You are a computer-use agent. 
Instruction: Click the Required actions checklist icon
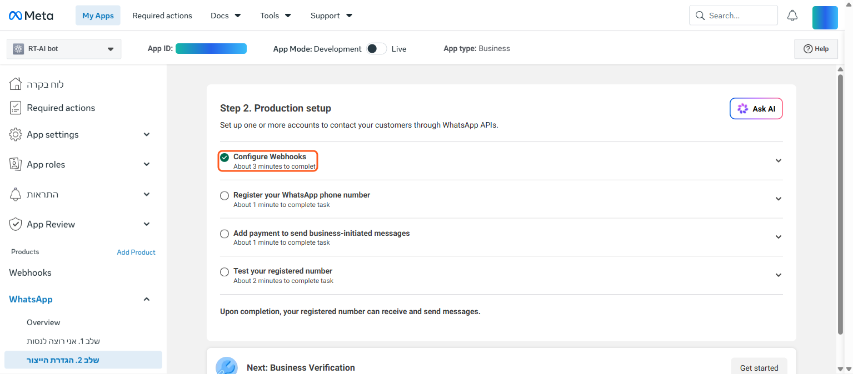click(16, 108)
